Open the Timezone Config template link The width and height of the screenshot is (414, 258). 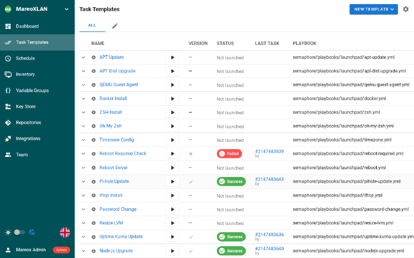pos(117,140)
